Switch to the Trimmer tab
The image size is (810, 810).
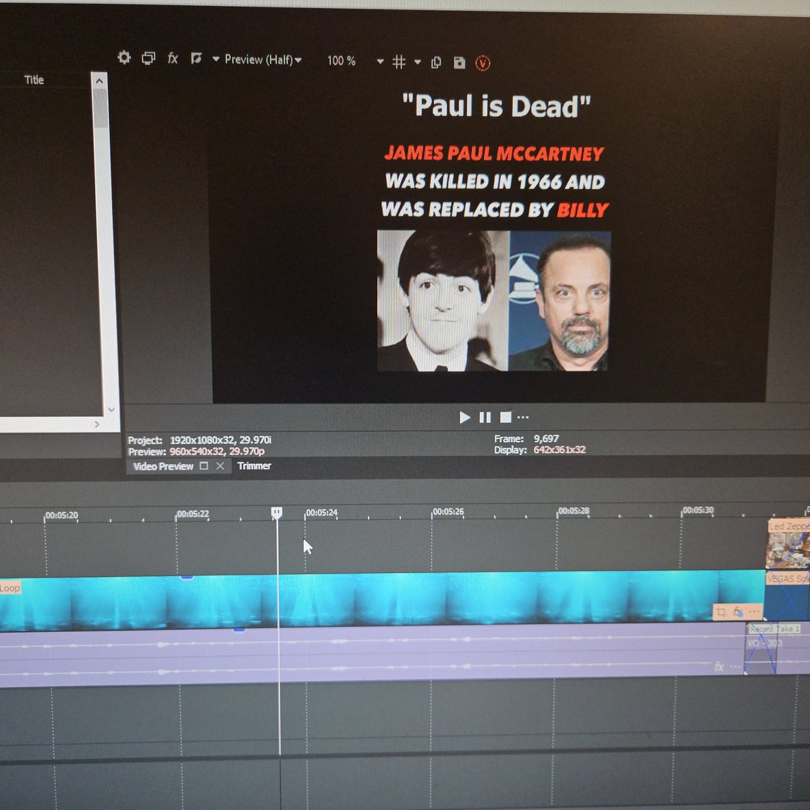pyautogui.click(x=253, y=466)
